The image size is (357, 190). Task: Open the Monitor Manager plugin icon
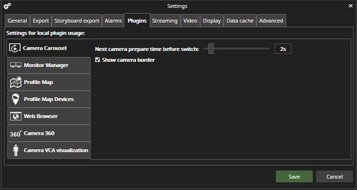coord(16,65)
